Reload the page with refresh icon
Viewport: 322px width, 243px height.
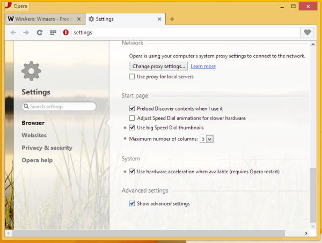pos(40,32)
